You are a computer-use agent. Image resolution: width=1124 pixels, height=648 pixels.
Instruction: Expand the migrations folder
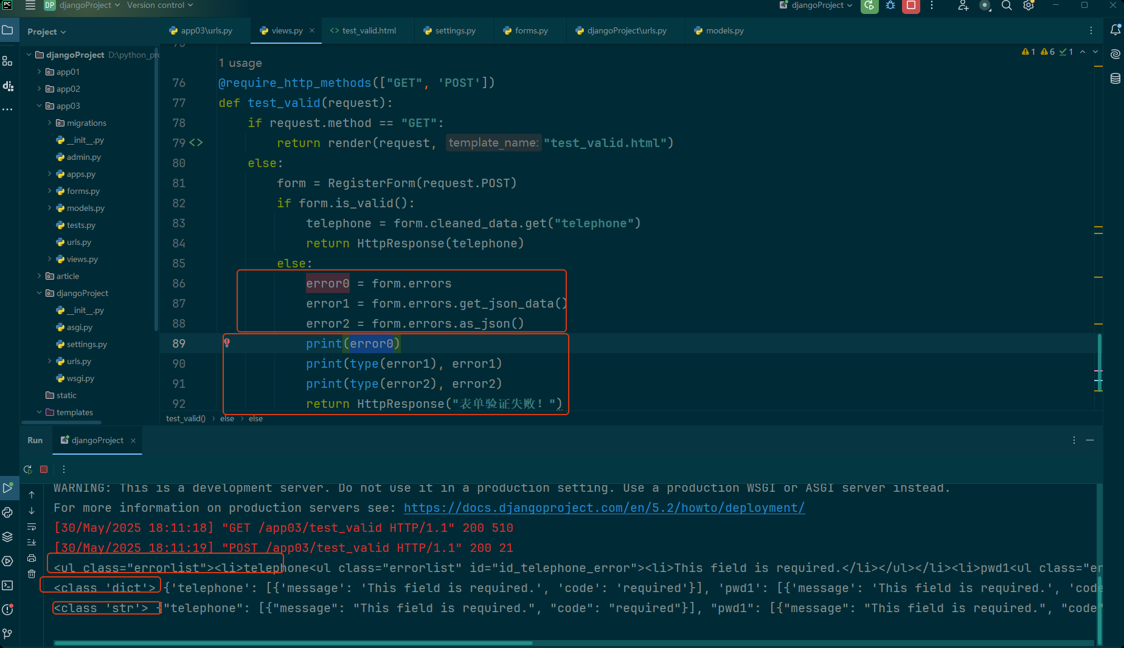tap(50, 123)
